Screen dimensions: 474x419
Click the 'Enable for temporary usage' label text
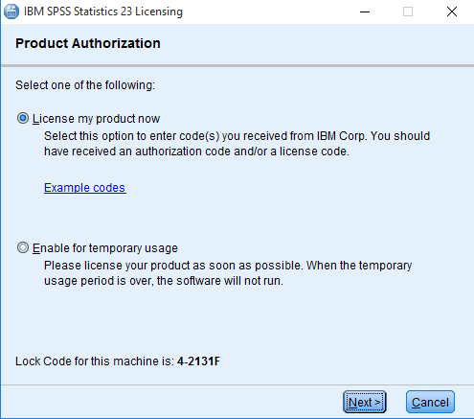[105, 248]
